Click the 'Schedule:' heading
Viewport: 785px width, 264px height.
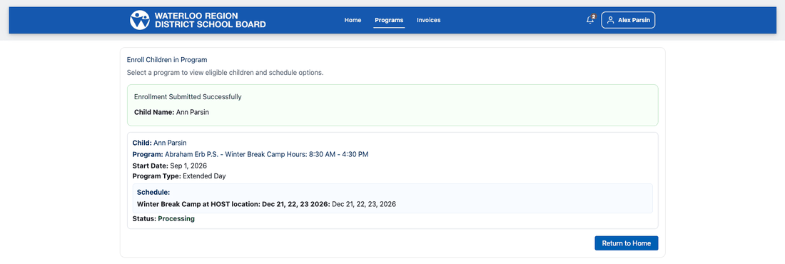click(153, 193)
